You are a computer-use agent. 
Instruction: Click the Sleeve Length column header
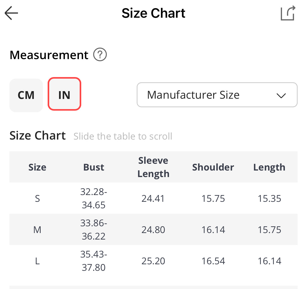pyautogui.click(x=153, y=167)
